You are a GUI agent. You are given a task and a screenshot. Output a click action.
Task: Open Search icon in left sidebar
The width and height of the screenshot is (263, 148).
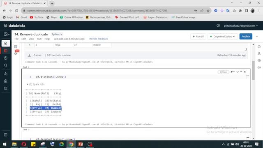[5, 65]
